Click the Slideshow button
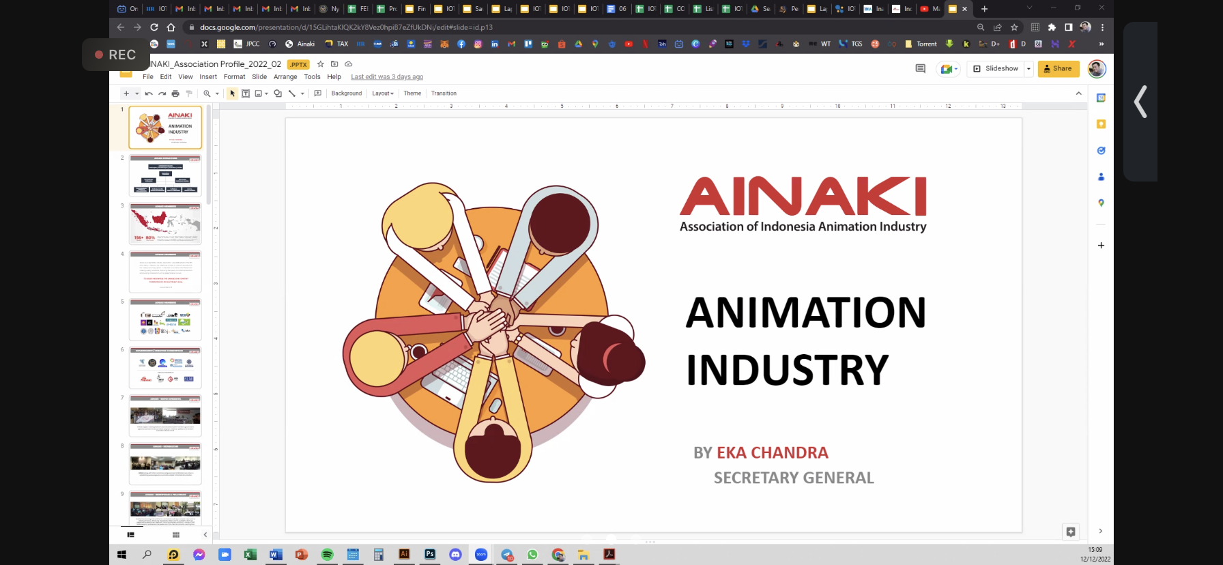Viewport: 1223px width, 565px height. [996, 69]
